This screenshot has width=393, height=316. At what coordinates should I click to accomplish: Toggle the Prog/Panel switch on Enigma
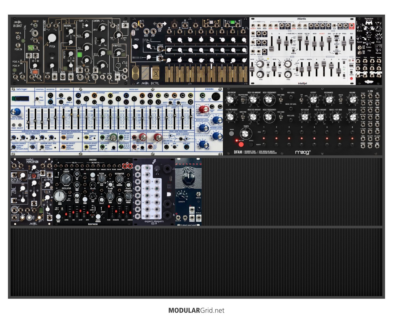(37, 99)
